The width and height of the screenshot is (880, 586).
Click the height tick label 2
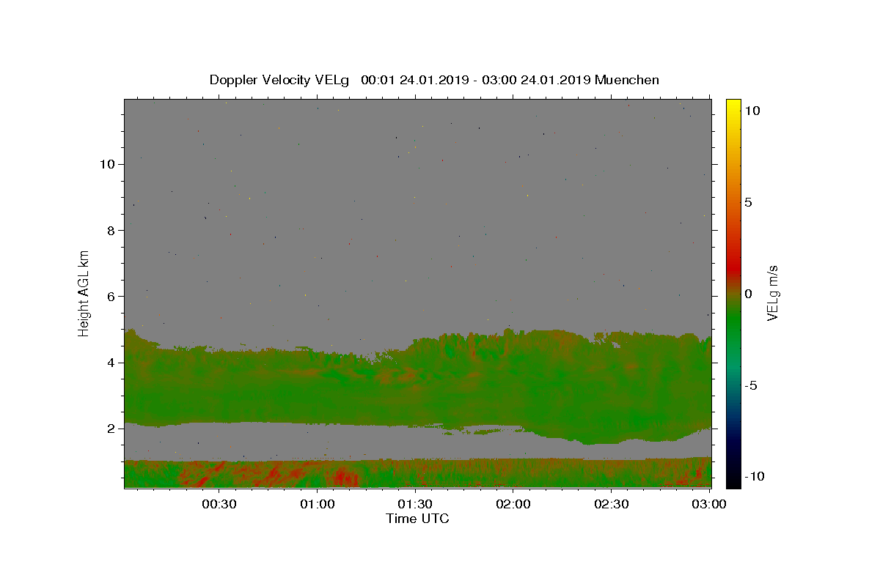coord(111,429)
